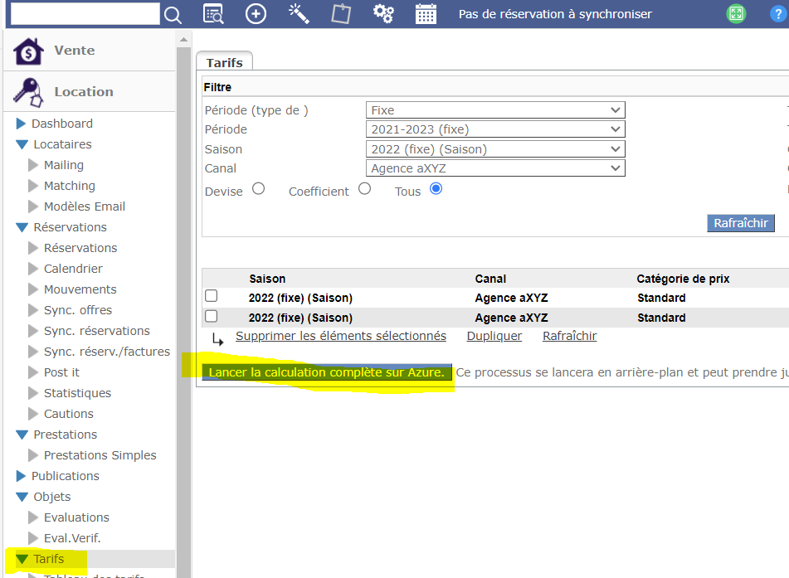Click the blue help question mark

point(777,14)
